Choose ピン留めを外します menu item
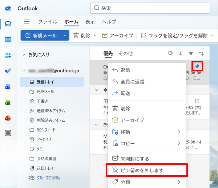This screenshot has height=188, width=218. tap(147, 170)
